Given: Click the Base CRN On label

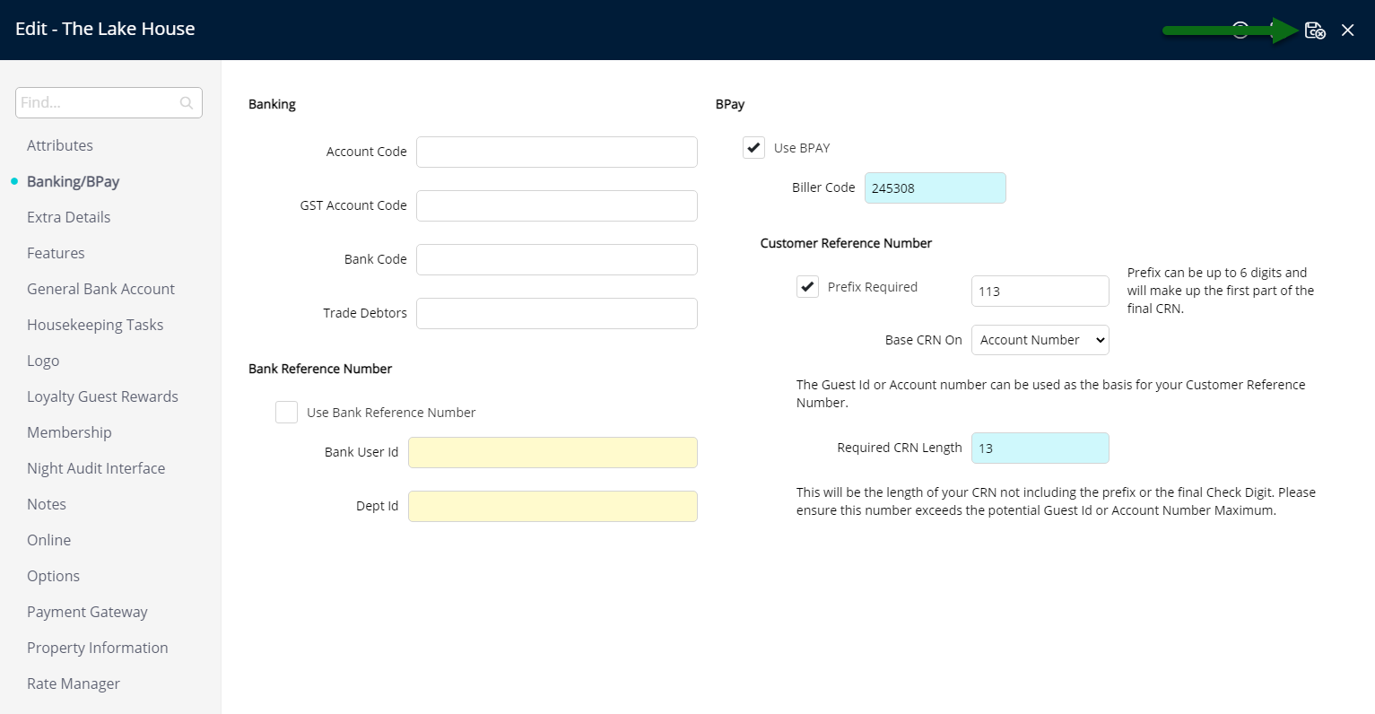Looking at the screenshot, I should (x=923, y=340).
